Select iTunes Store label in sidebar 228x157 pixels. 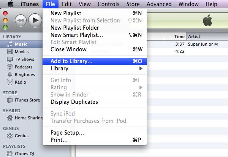tap(27, 100)
